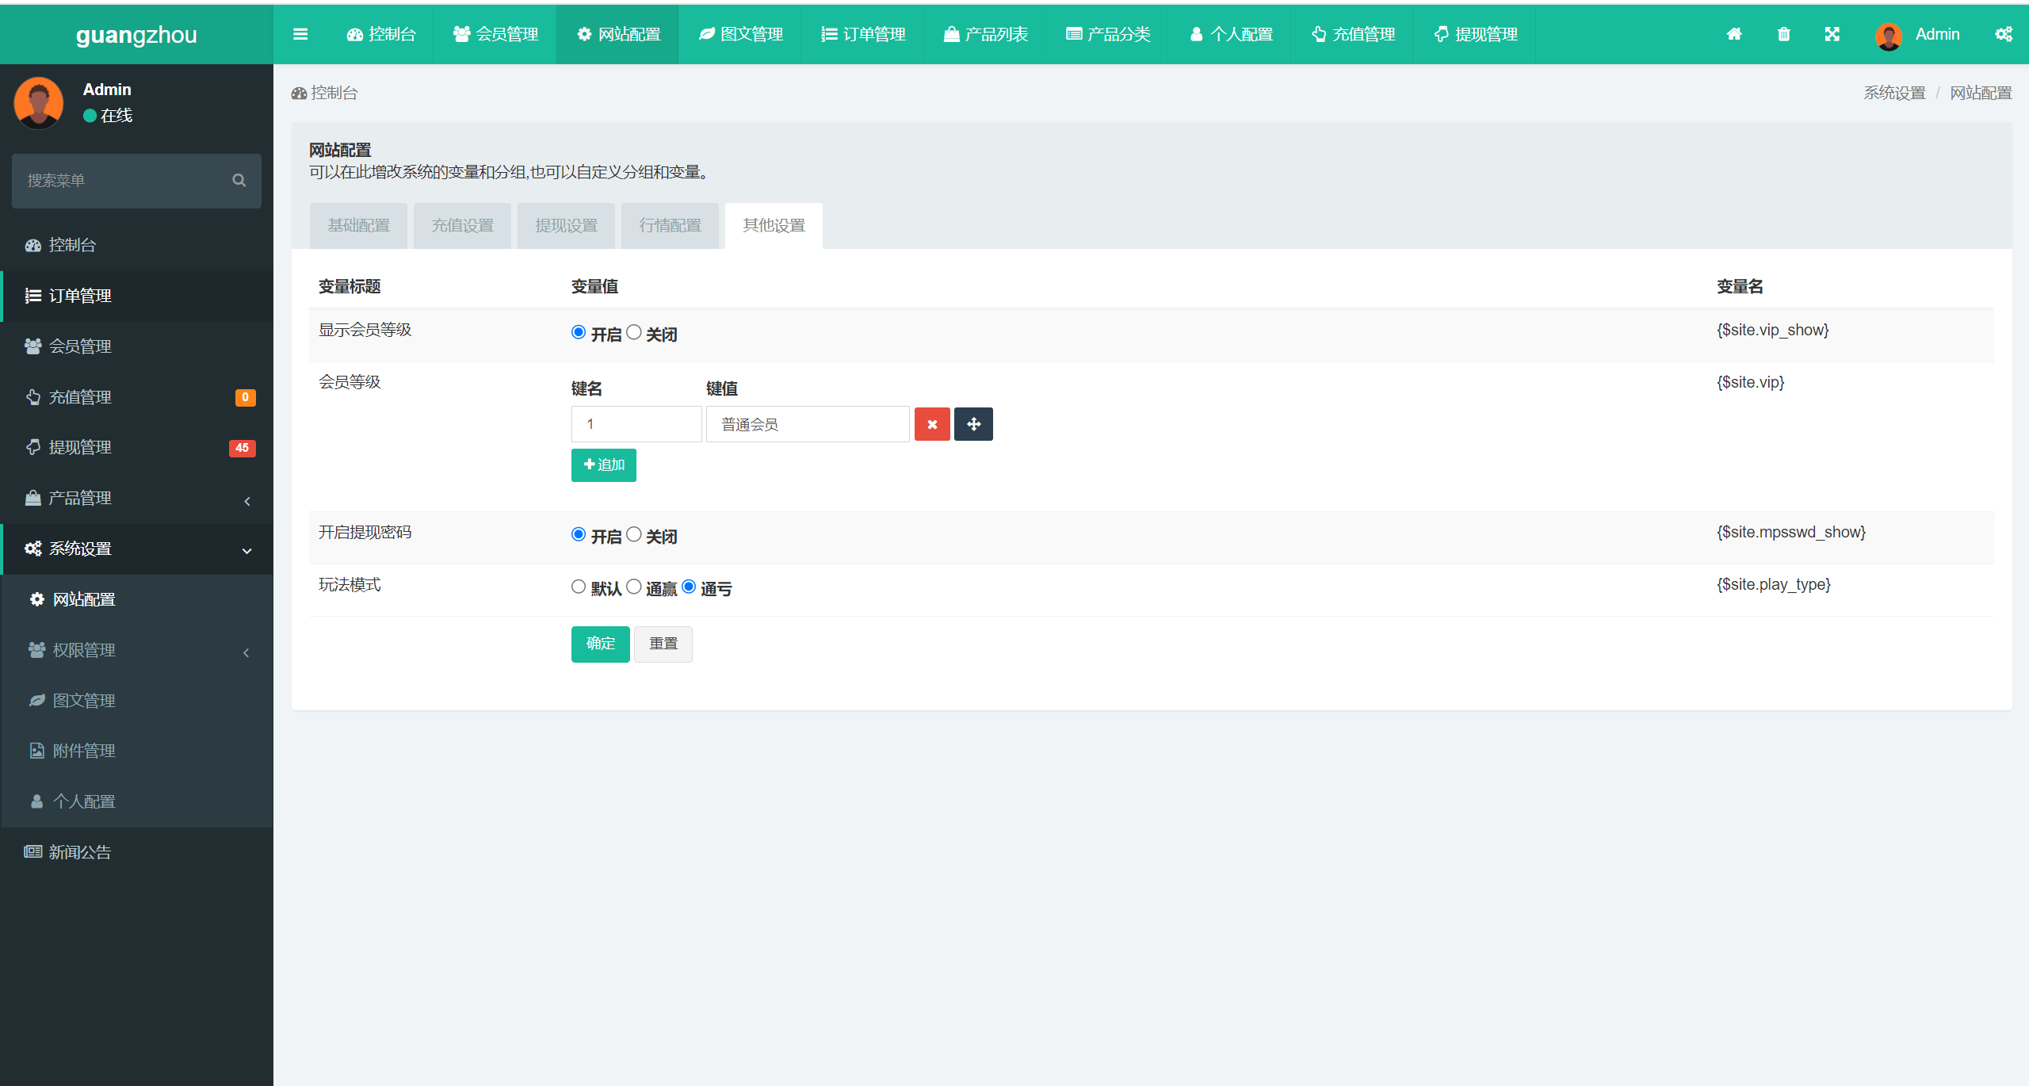2029x1086 pixels.
Task: Expand 权限管理 sidebar menu item
Action: tap(134, 650)
